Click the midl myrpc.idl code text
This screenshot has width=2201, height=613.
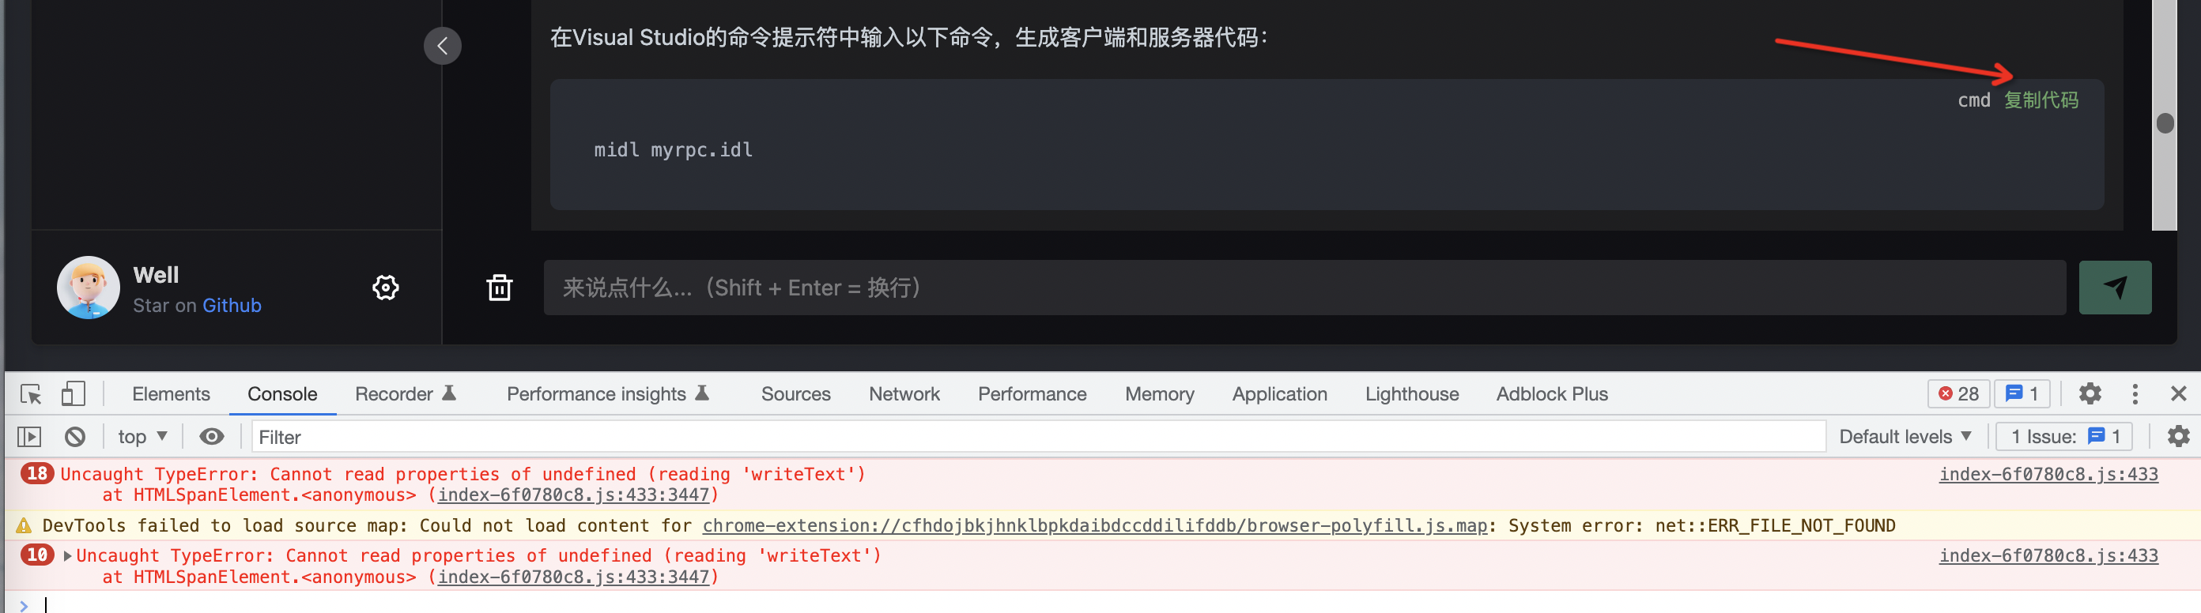(x=673, y=150)
